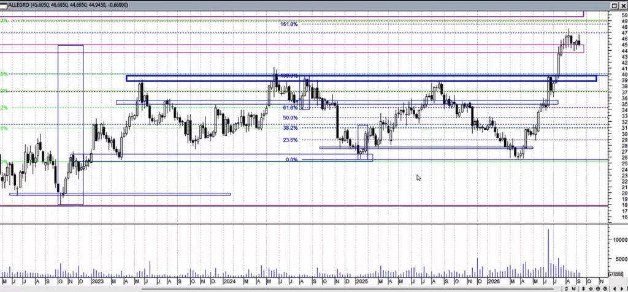Image resolution: width=628 pixels, height=292 pixels.
Task: Select the 61.8% Fibonacci retracement label
Action: [290, 108]
